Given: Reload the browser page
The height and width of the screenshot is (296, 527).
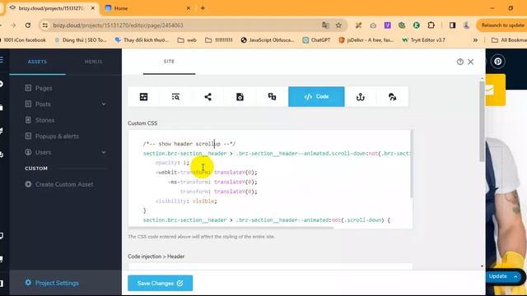Looking at the screenshot, I should 28,25.
